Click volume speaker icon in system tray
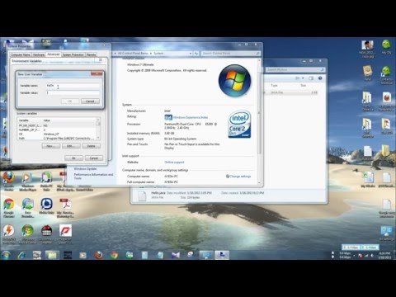 (x=372, y=256)
